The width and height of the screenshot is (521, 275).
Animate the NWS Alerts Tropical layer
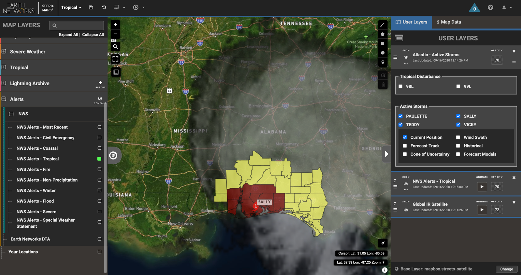(482, 187)
